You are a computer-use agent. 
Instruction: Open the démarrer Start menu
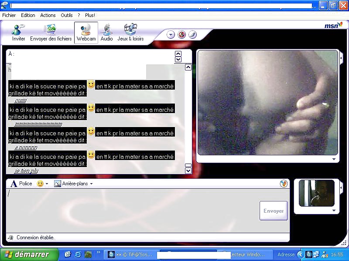click(30, 254)
